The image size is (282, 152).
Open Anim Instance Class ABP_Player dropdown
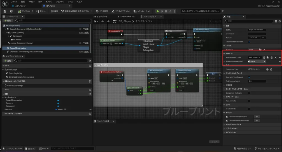pyautogui.click(x=254, y=58)
